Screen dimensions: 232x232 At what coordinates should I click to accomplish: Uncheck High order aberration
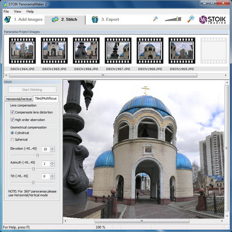13,119
